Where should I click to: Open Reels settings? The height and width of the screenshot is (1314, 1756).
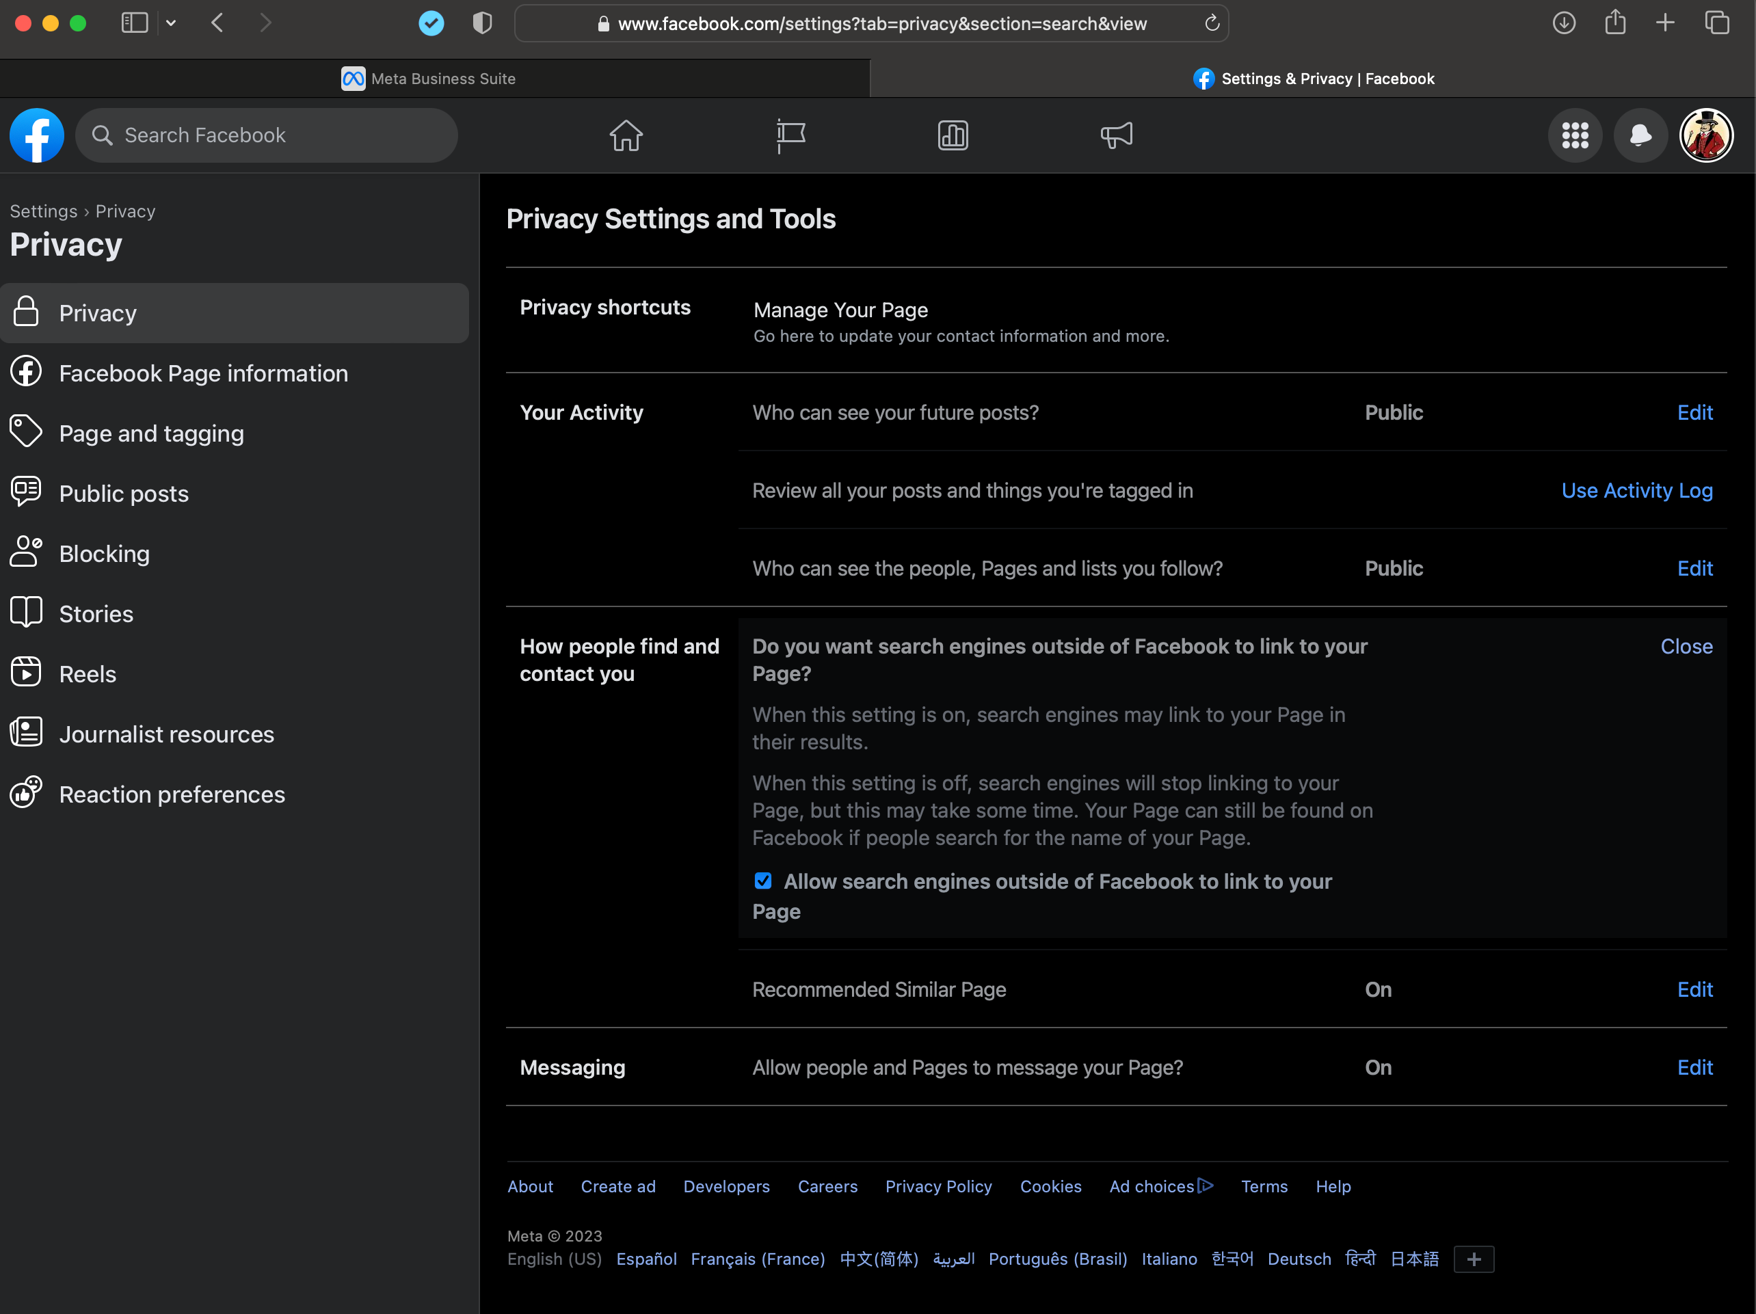pos(234,673)
